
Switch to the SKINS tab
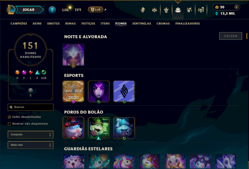point(37,24)
